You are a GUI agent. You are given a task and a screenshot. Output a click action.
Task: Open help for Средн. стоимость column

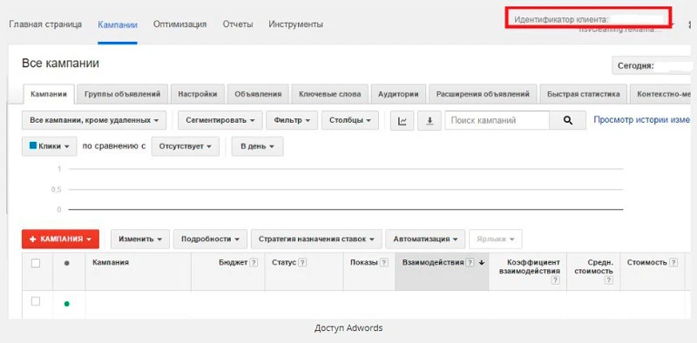pyautogui.click(x=609, y=280)
